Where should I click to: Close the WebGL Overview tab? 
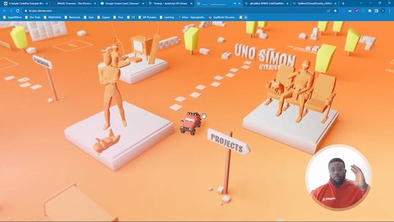pos(95,4)
